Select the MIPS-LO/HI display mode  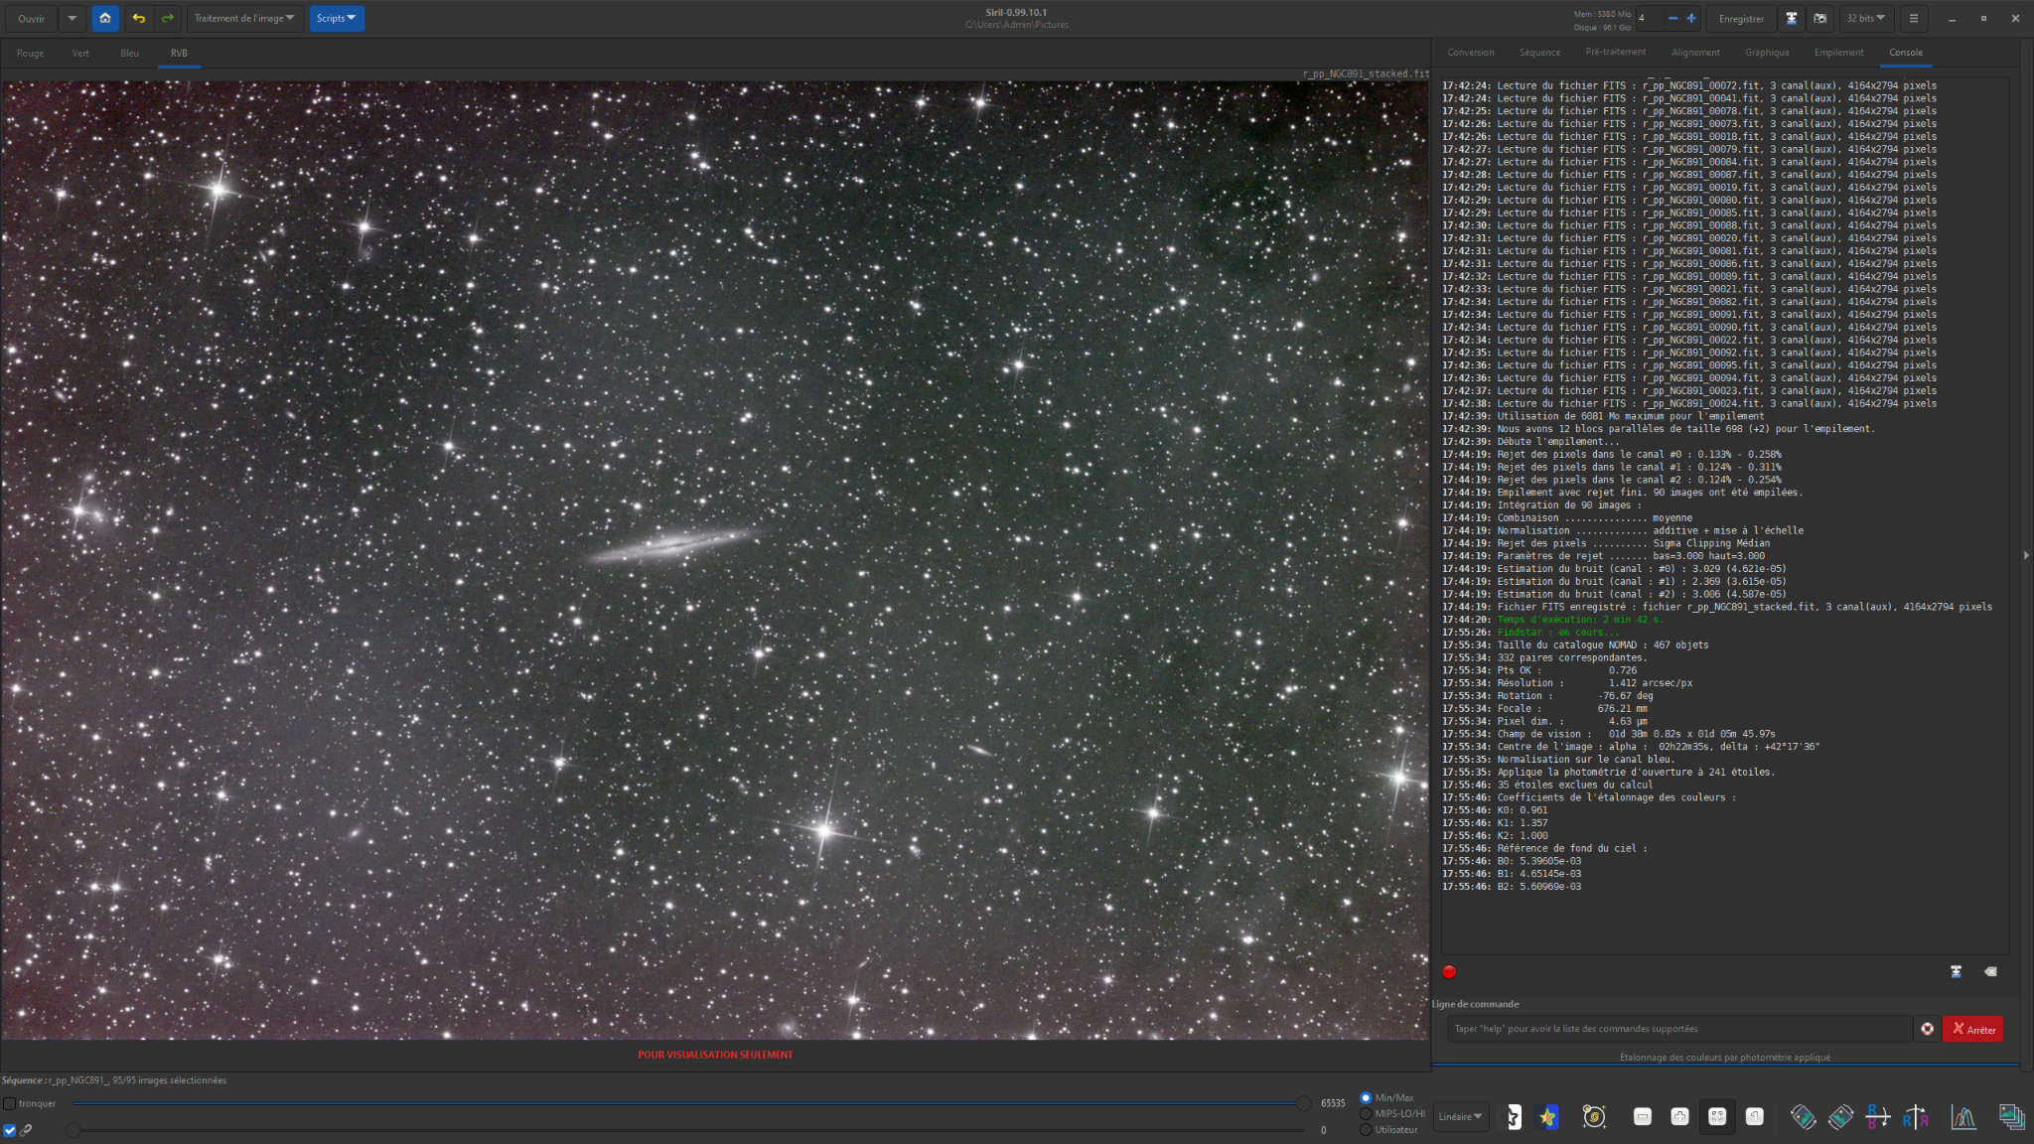pos(1366,1113)
